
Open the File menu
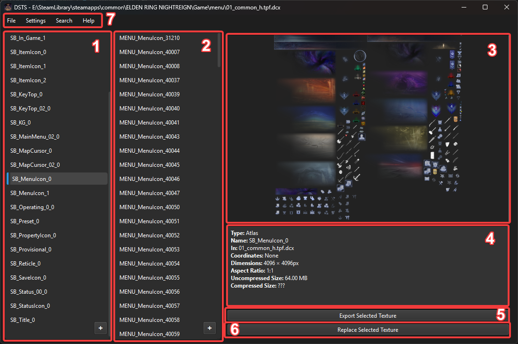point(11,21)
